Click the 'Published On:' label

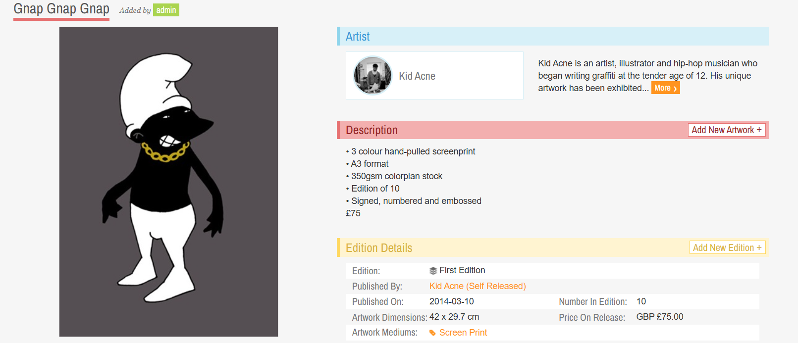point(378,302)
